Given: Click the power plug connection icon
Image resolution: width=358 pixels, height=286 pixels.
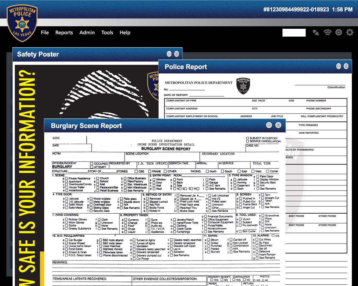Looking at the screenshot, I should pyautogui.click(x=316, y=33).
